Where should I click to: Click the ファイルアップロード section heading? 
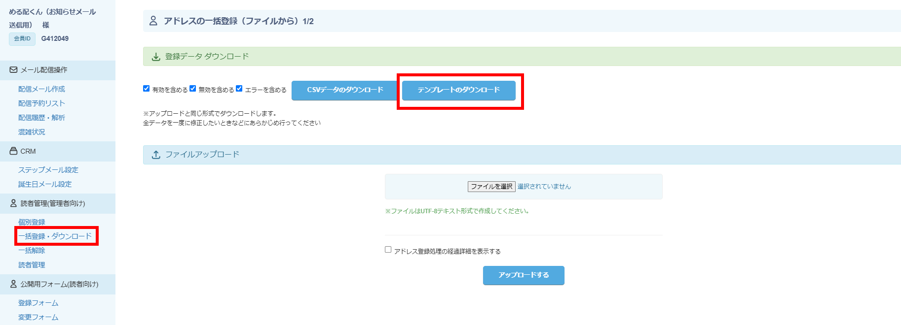click(x=202, y=155)
